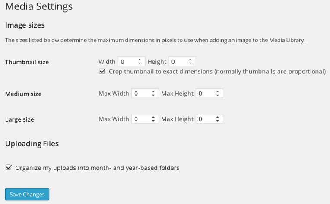This screenshot has height=204, width=330.
Task: Decrease Large size Max Height stepper
Action: [217, 121]
